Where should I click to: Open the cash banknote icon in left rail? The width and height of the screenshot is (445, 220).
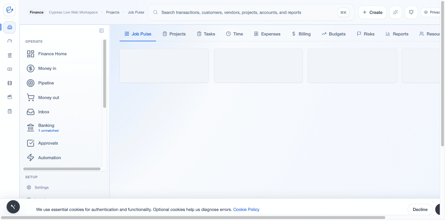(x=10, y=69)
